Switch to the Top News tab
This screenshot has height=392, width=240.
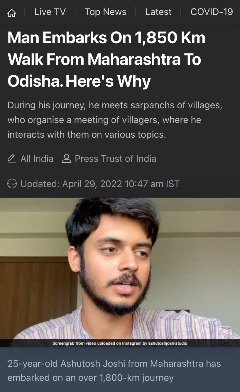pyautogui.click(x=106, y=12)
